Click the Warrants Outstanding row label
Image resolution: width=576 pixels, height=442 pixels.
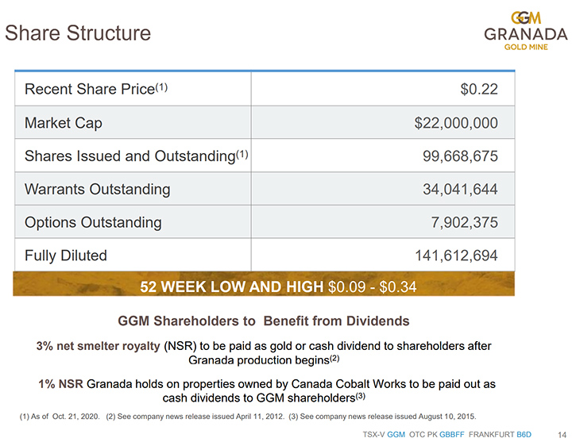point(98,190)
